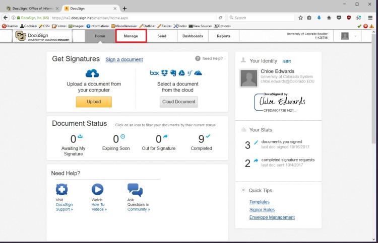This screenshot has width=378, height=243.
Task: Filter documents by Expiring Soon
Action: 116,142
